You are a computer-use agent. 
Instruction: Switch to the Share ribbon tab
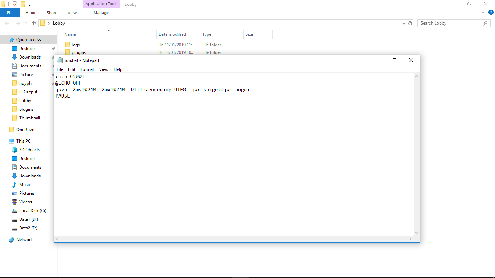pos(52,13)
